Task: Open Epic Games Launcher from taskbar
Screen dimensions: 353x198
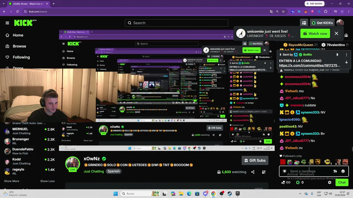Action: (237, 194)
